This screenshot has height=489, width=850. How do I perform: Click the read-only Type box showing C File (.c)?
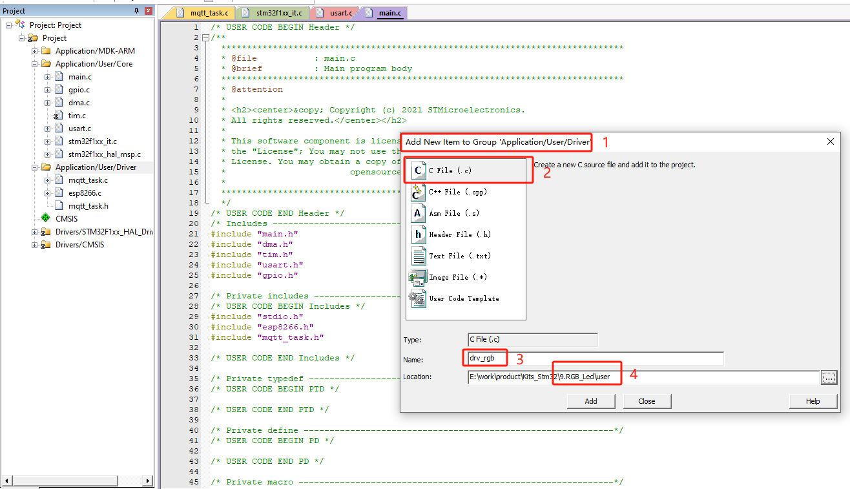click(533, 340)
